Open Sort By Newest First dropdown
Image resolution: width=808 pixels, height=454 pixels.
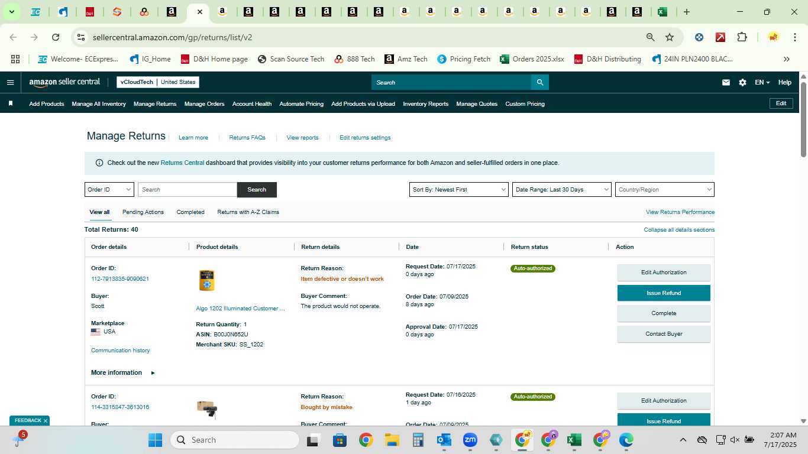459,190
